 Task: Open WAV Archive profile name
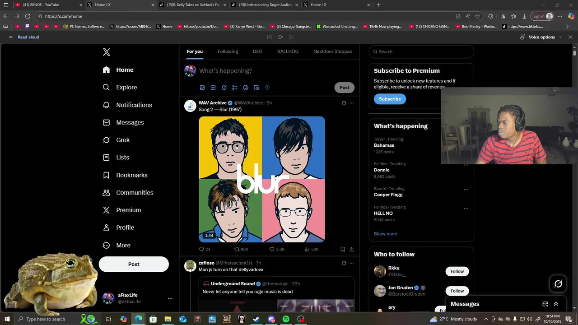(x=212, y=103)
